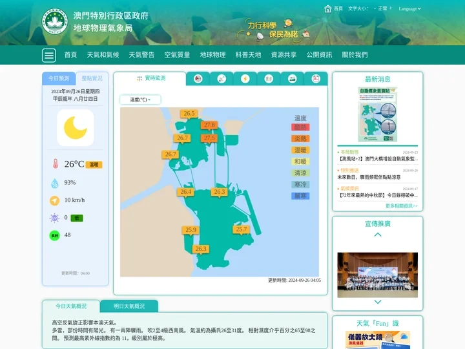The height and width of the screenshot is (349, 465).
Task: Click the Macao SMG emblem logo
Action: (x=54, y=21)
